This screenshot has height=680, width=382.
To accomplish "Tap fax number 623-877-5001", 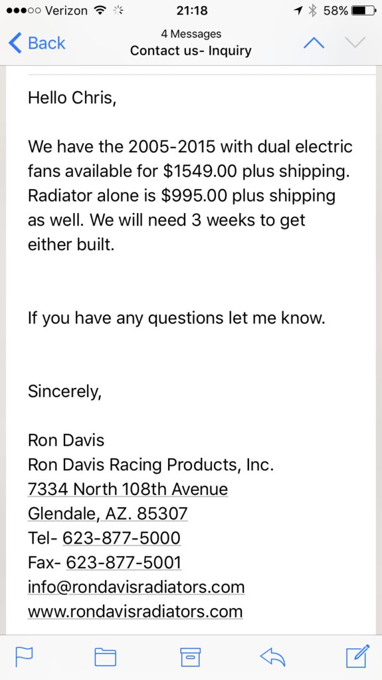I will 124,562.
